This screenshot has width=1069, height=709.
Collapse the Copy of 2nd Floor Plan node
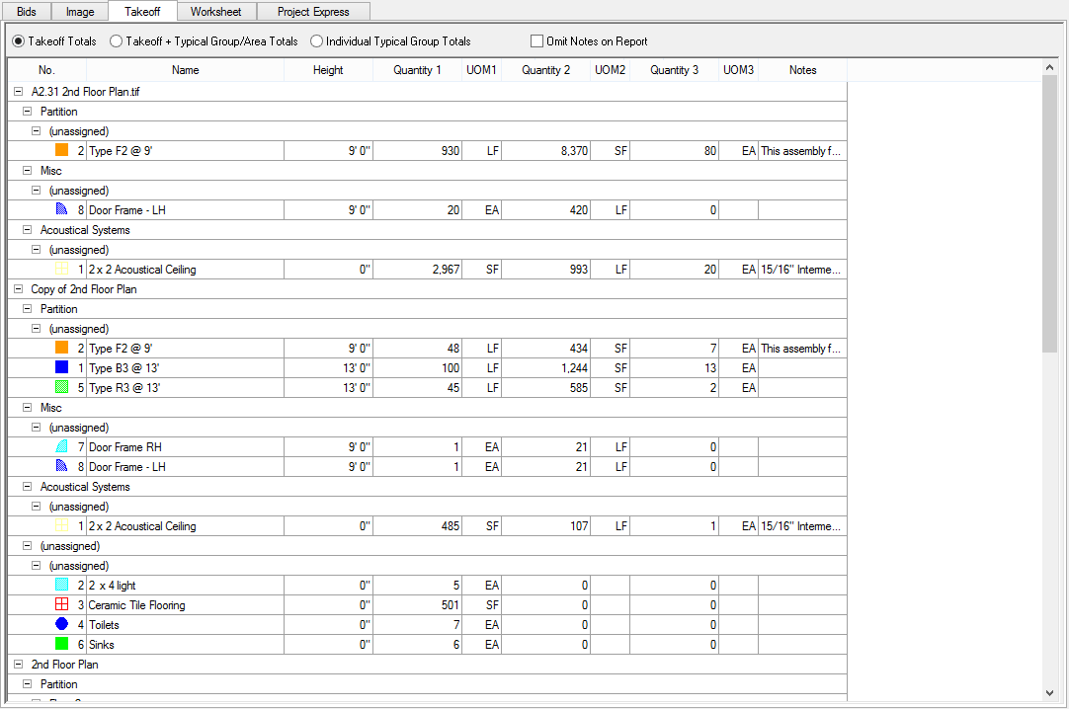(19, 288)
